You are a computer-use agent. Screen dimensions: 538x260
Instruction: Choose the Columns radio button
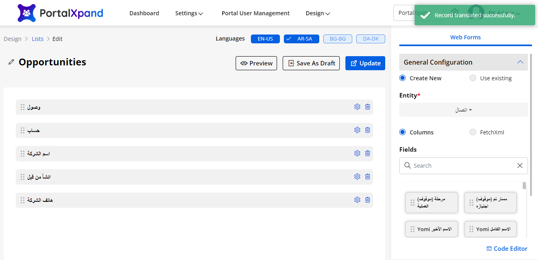(x=402, y=132)
